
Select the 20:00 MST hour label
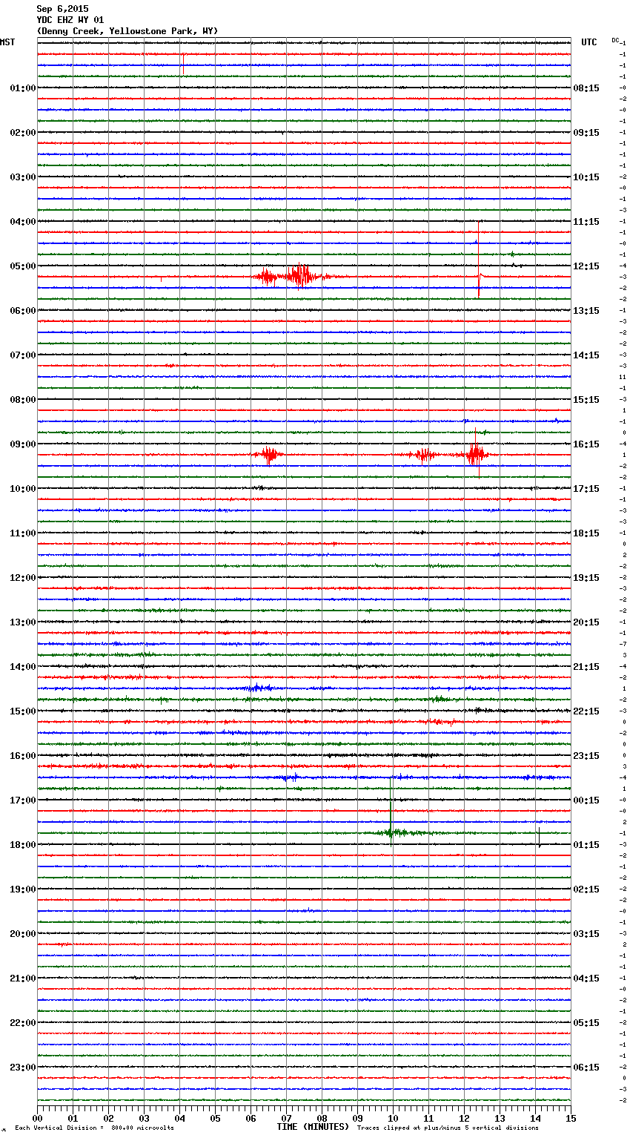[22, 934]
